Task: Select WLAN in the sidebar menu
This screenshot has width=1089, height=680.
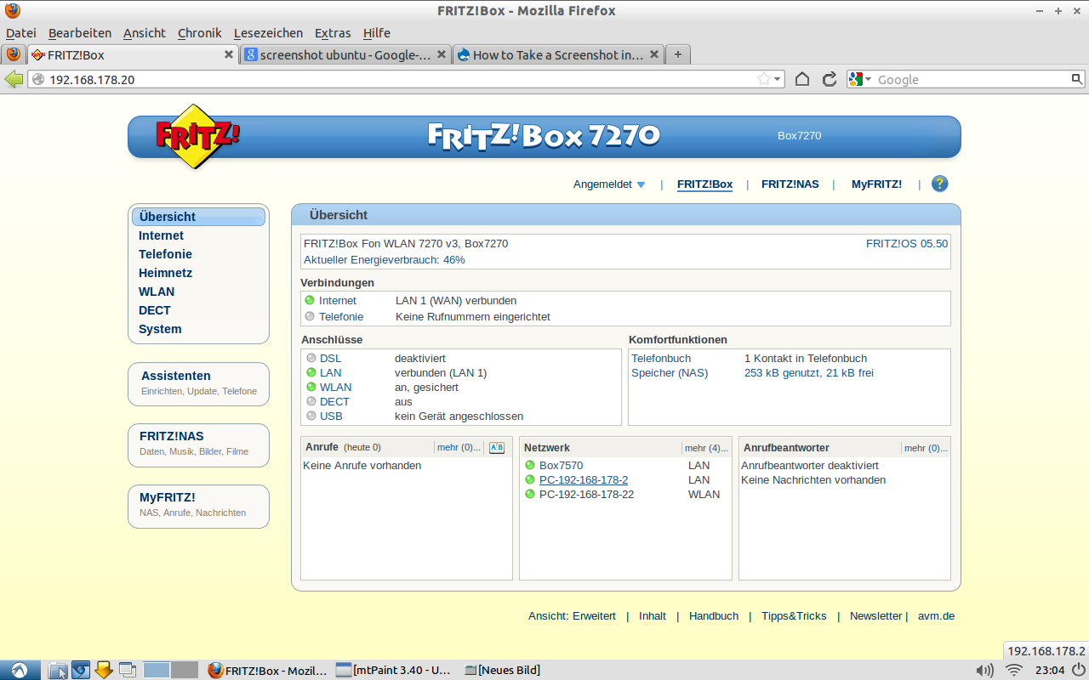Action: pyautogui.click(x=157, y=292)
